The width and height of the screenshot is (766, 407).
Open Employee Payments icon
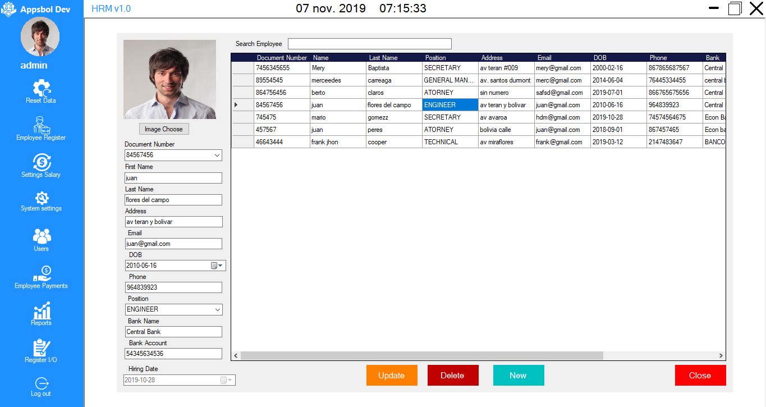pos(42,273)
